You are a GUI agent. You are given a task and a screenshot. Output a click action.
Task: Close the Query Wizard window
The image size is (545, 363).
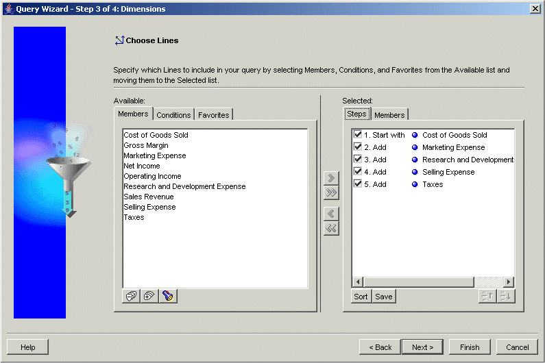pyautogui.click(x=535, y=9)
